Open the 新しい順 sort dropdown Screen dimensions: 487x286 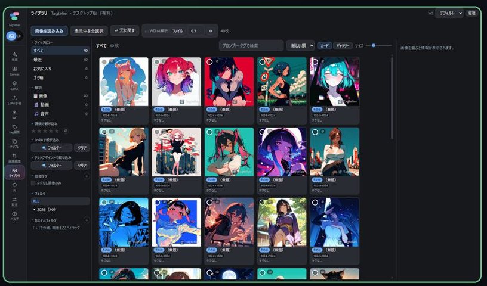pos(301,46)
